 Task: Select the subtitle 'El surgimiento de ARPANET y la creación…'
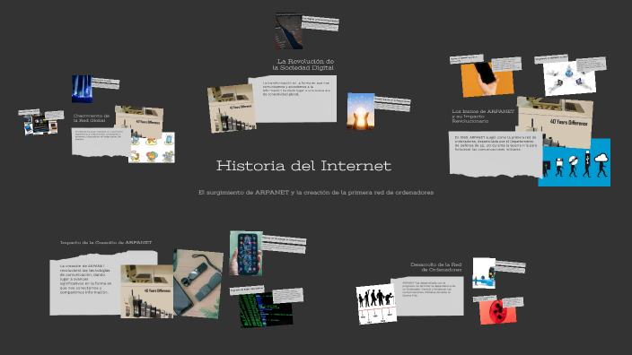tap(316, 193)
